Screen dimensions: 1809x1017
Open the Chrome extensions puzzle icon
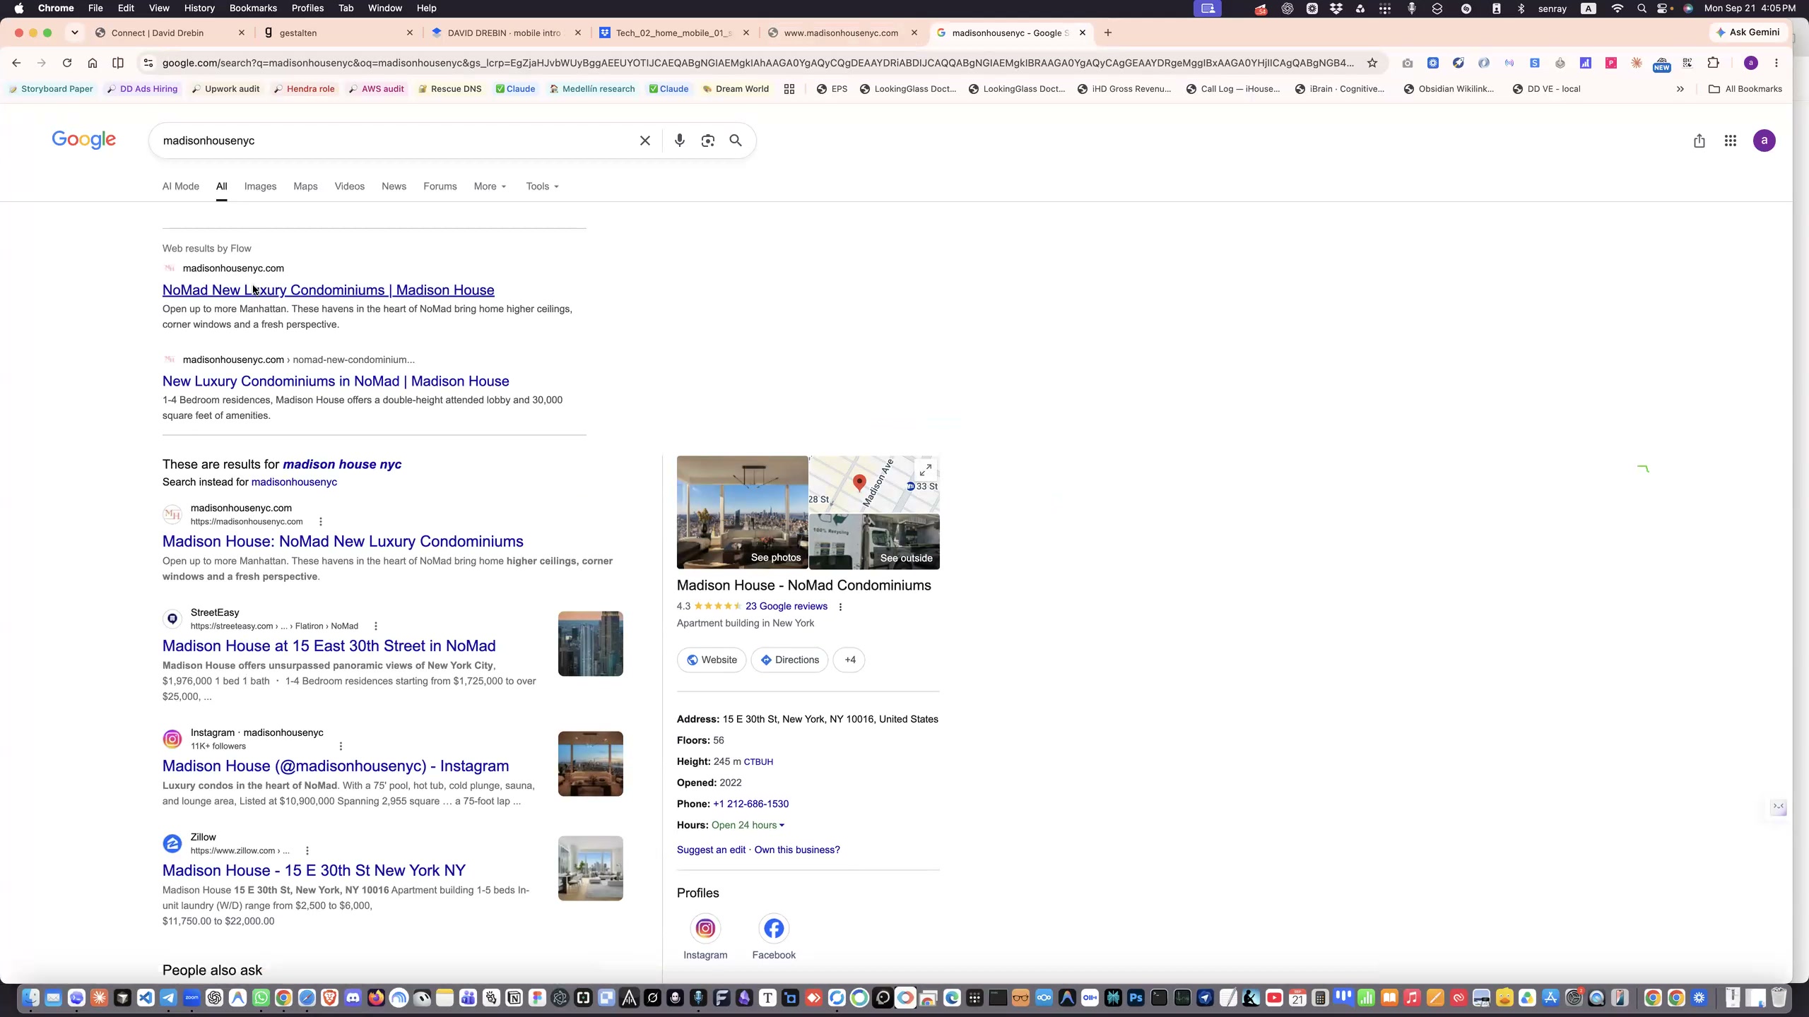coord(1713,63)
